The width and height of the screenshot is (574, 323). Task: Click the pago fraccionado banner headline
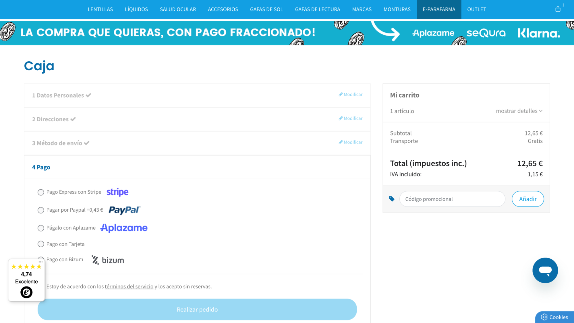(x=168, y=32)
